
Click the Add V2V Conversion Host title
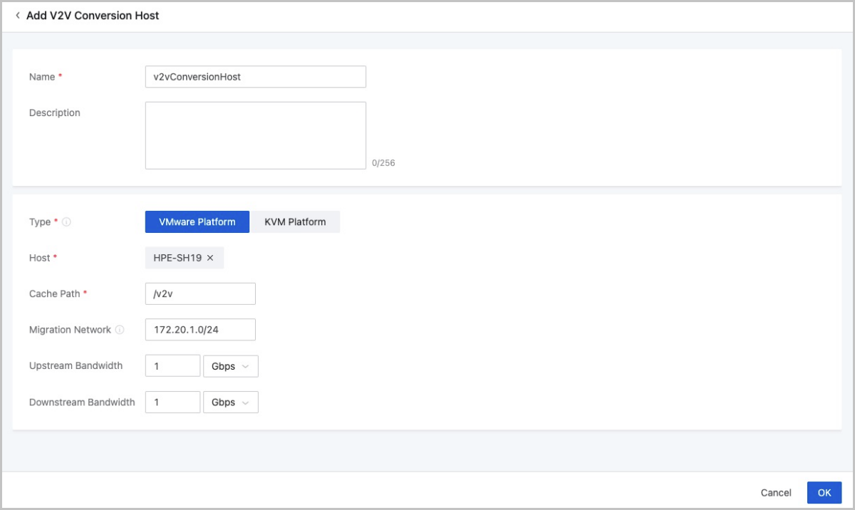pos(93,15)
